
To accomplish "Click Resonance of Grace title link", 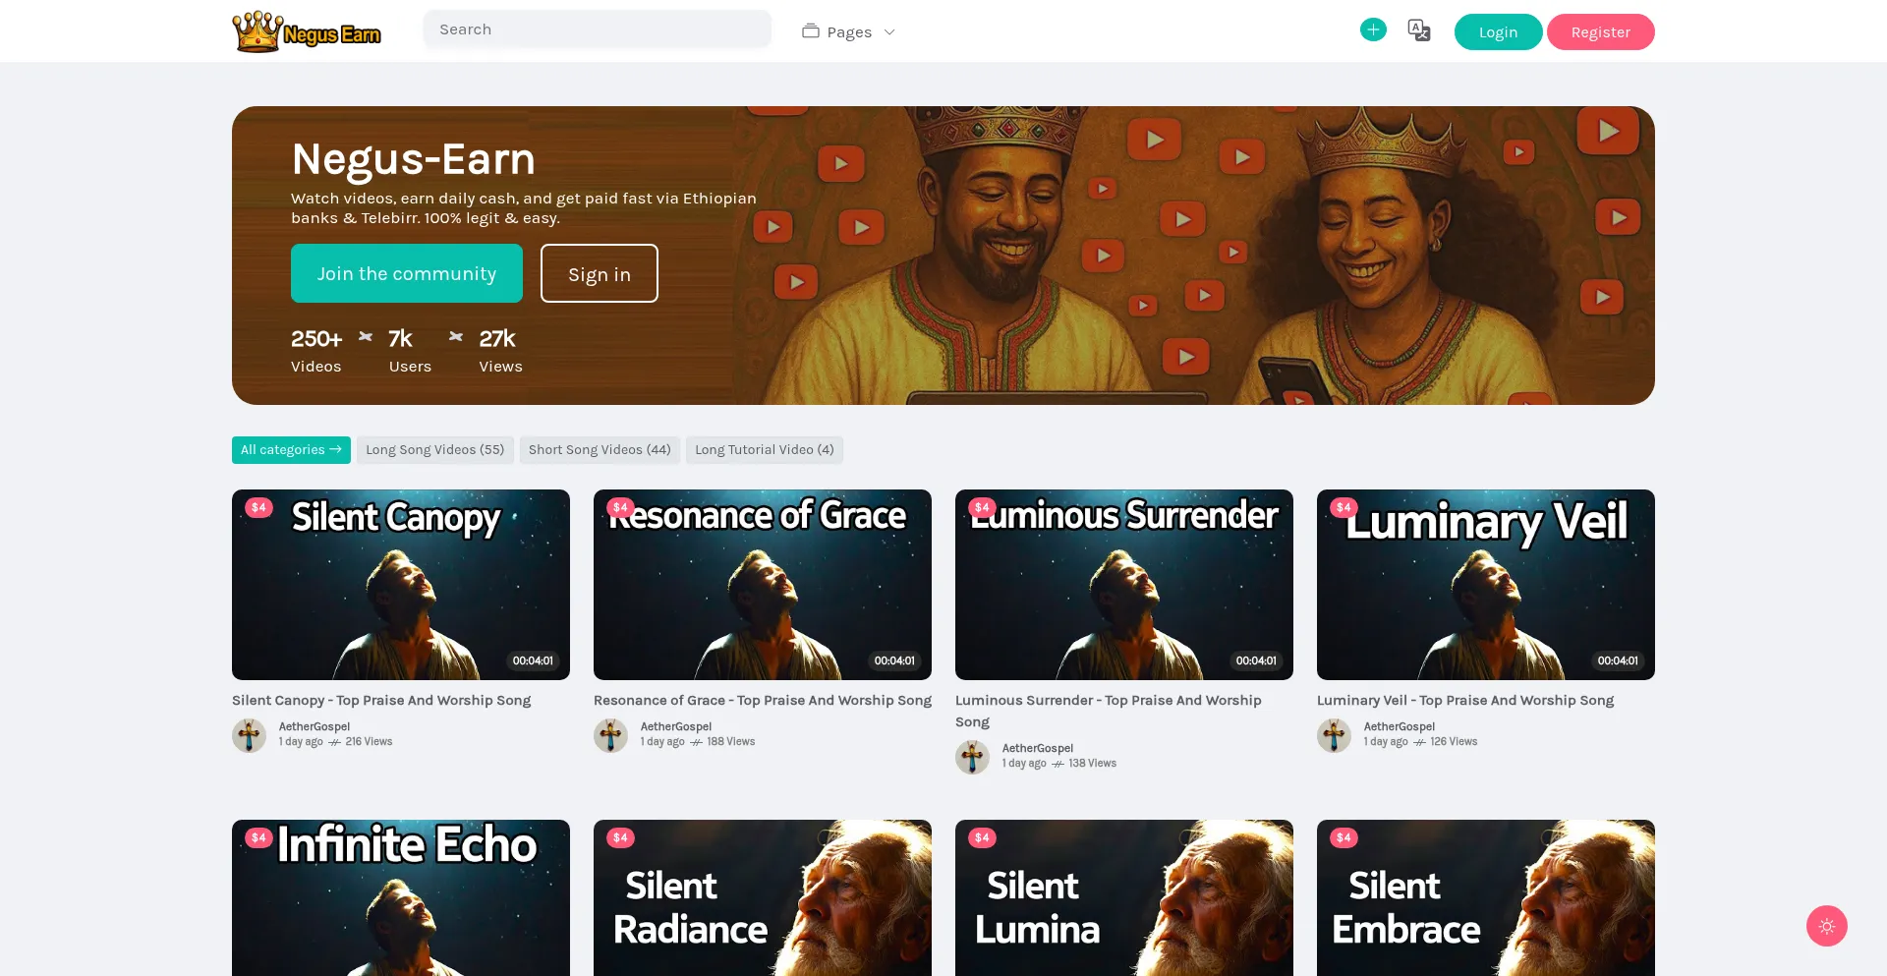I will click(x=763, y=700).
